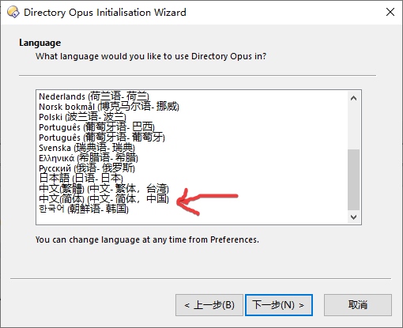Click the Directory Opus wizard title icon
This screenshot has width=403, height=328.
(x=13, y=12)
